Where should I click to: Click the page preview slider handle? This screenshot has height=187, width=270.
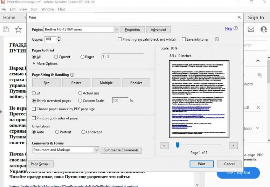coord(178,145)
